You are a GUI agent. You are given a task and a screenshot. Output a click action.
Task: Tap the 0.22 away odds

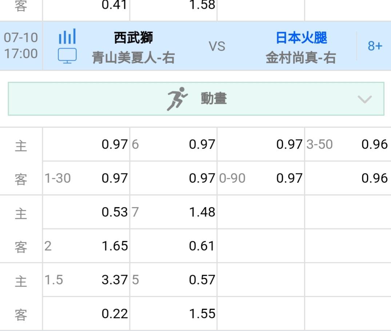[115, 314]
